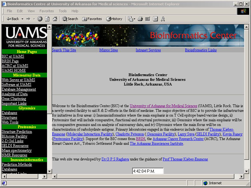Open the Back button history dropdown arrow
251x188 pixels.
click(x=22, y=19)
